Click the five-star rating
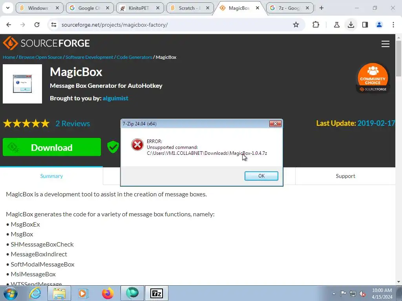 point(26,123)
